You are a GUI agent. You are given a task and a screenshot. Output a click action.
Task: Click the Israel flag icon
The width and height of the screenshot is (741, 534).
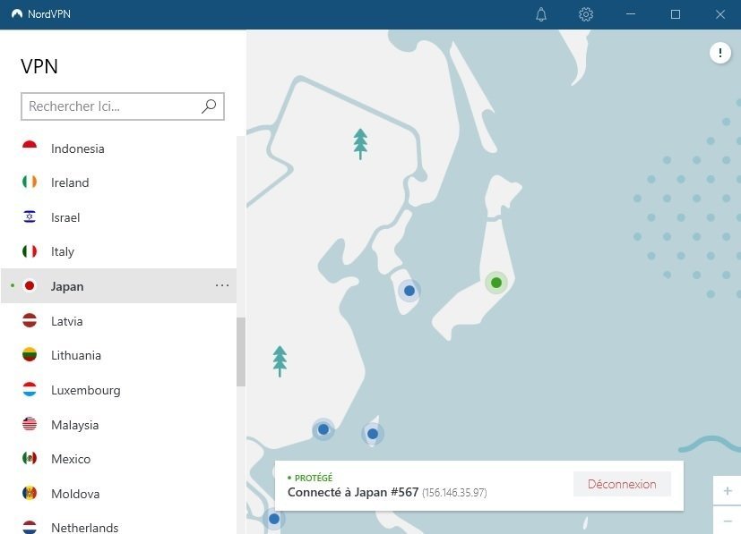(30, 217)
